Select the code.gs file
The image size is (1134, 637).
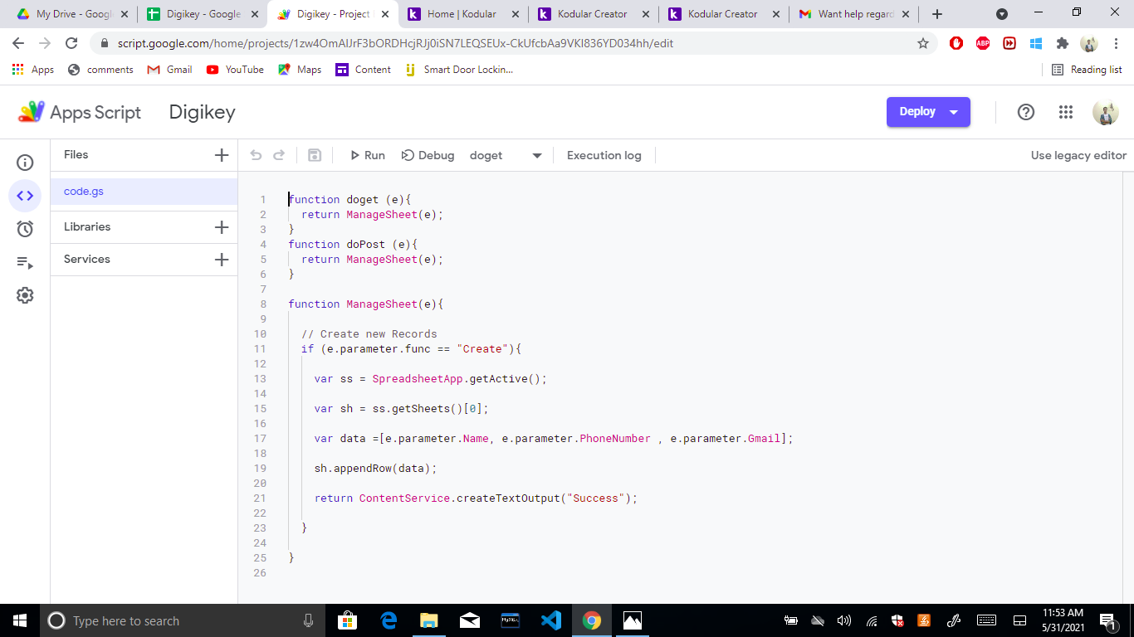coord(84,192)
